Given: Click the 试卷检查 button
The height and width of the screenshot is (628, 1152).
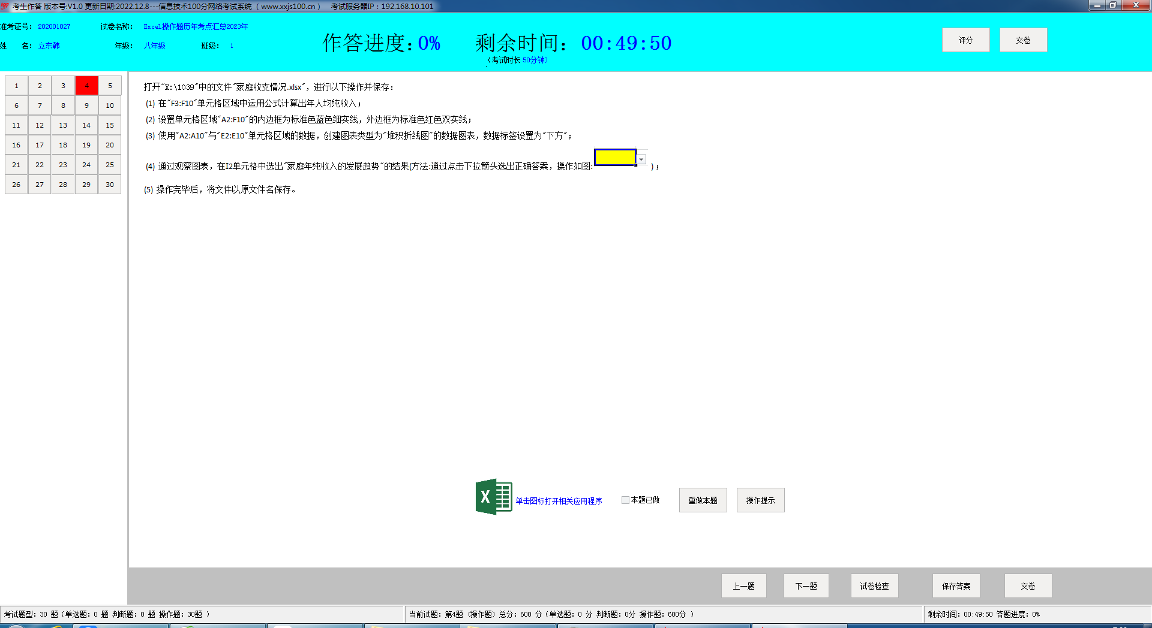Looking at the screenshot, I should pyautogui.click(x=874, y=586).
